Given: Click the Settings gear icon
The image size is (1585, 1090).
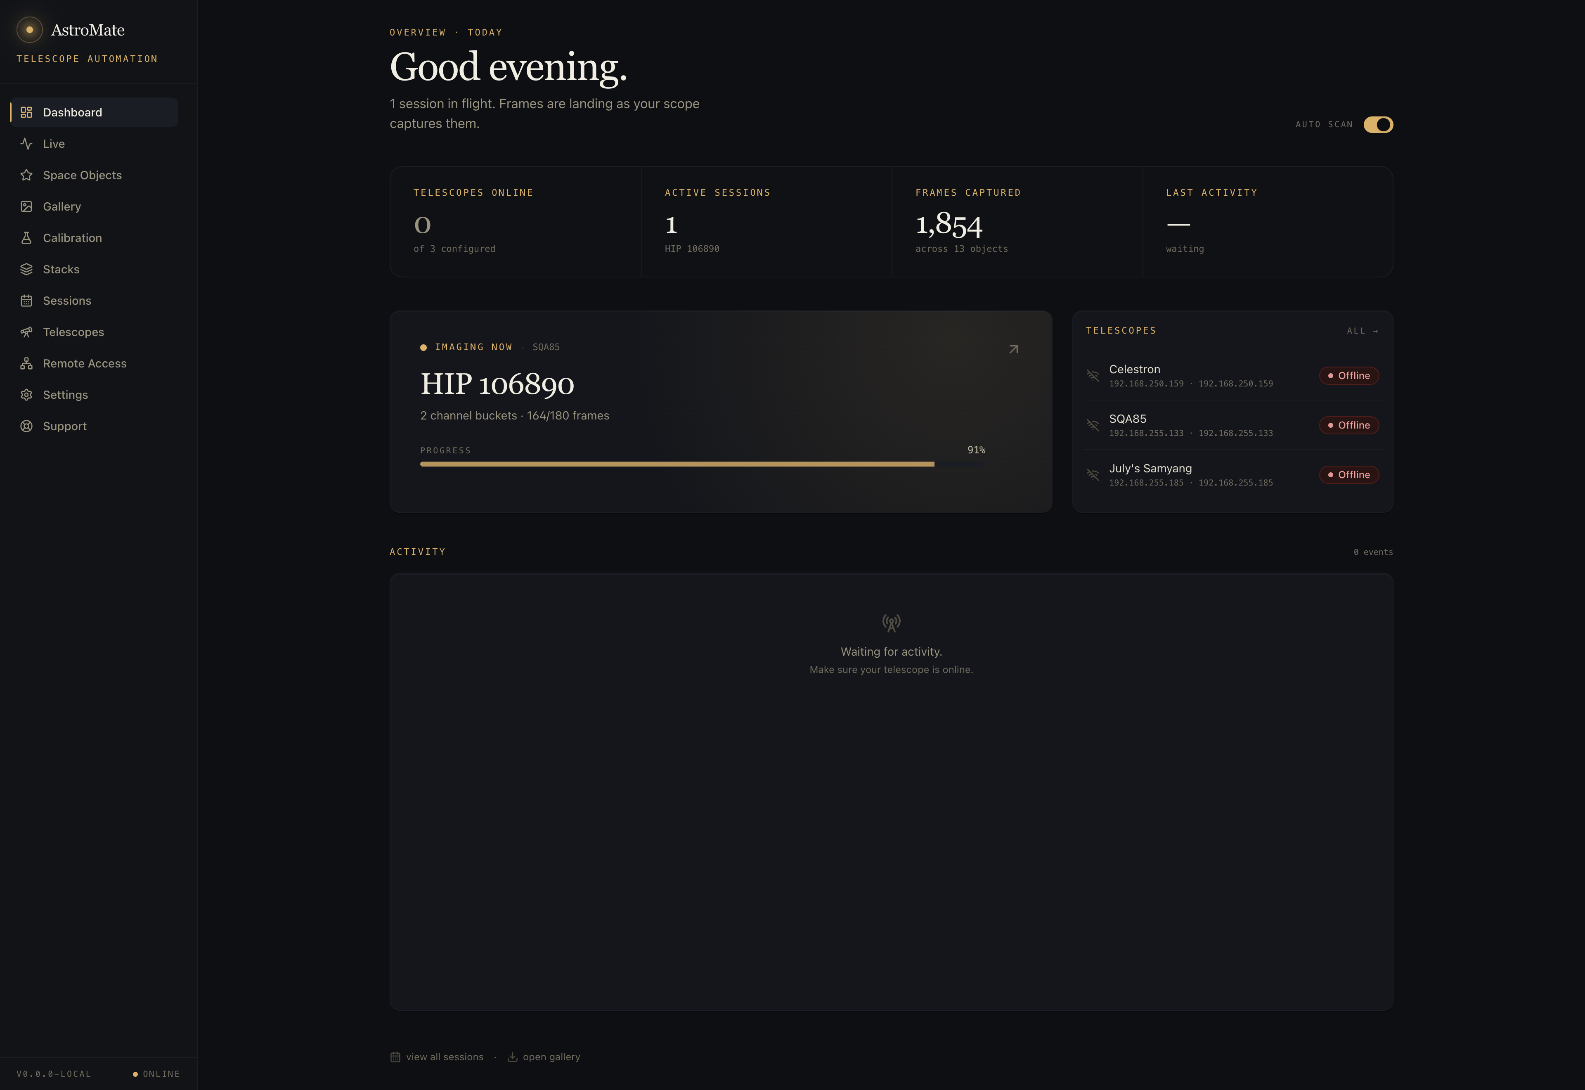Looking at the screenshot, I should 26,395.
